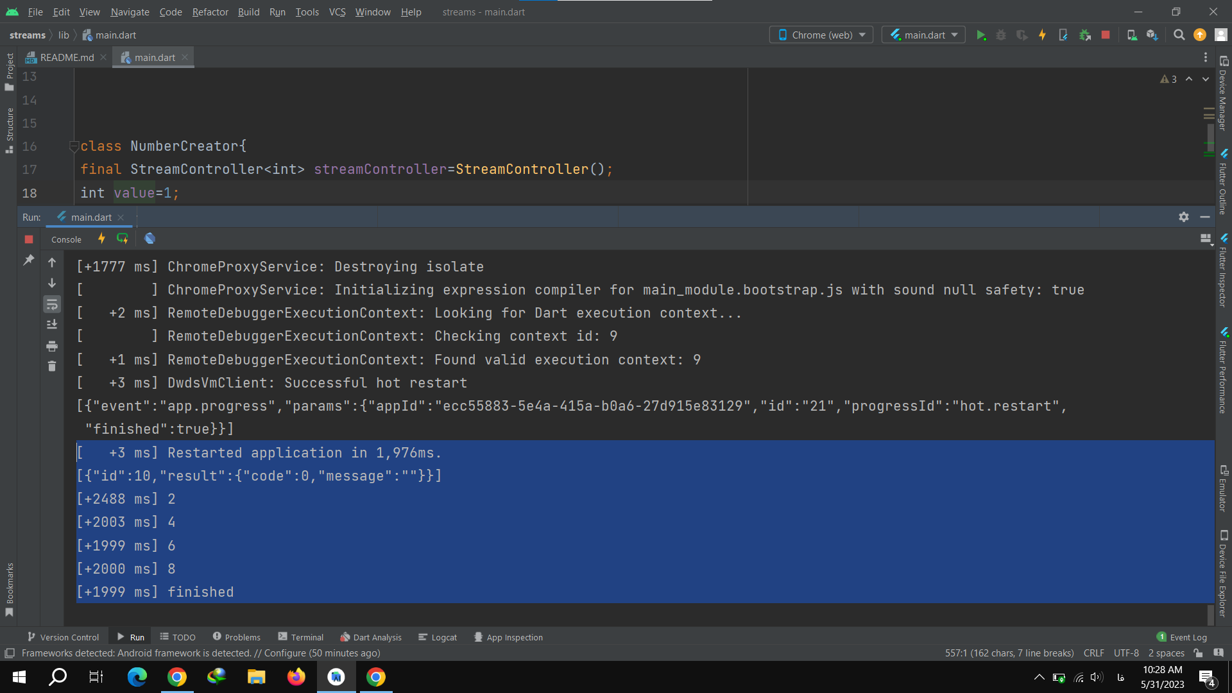Switch to the README.md editor tab
1232x693 pixels.
click(67, 58)
